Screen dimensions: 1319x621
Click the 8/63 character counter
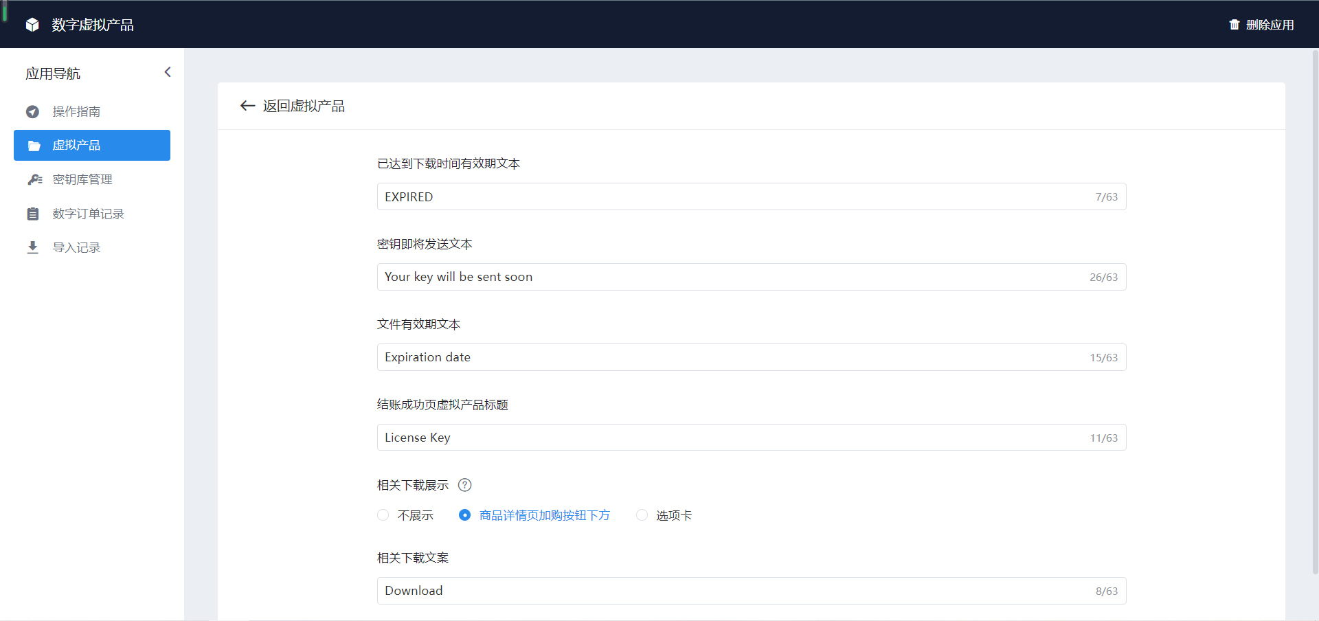click(1107, 591)
